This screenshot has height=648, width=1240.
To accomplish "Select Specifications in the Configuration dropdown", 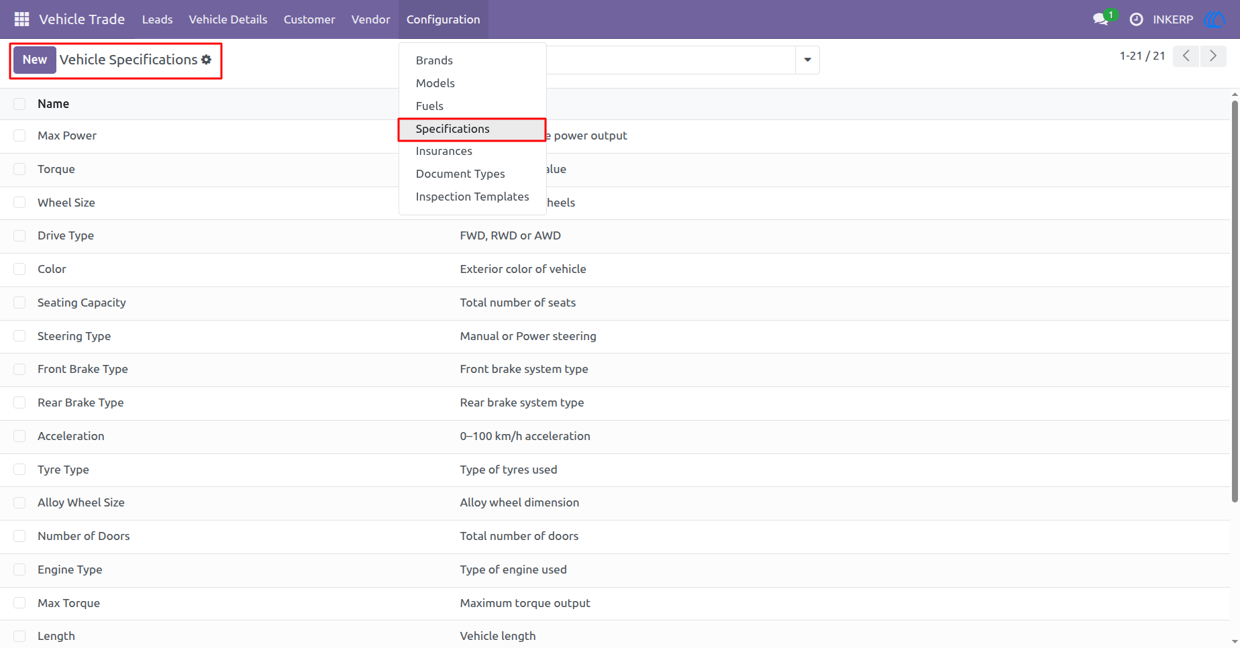I will tap(472, 129).
